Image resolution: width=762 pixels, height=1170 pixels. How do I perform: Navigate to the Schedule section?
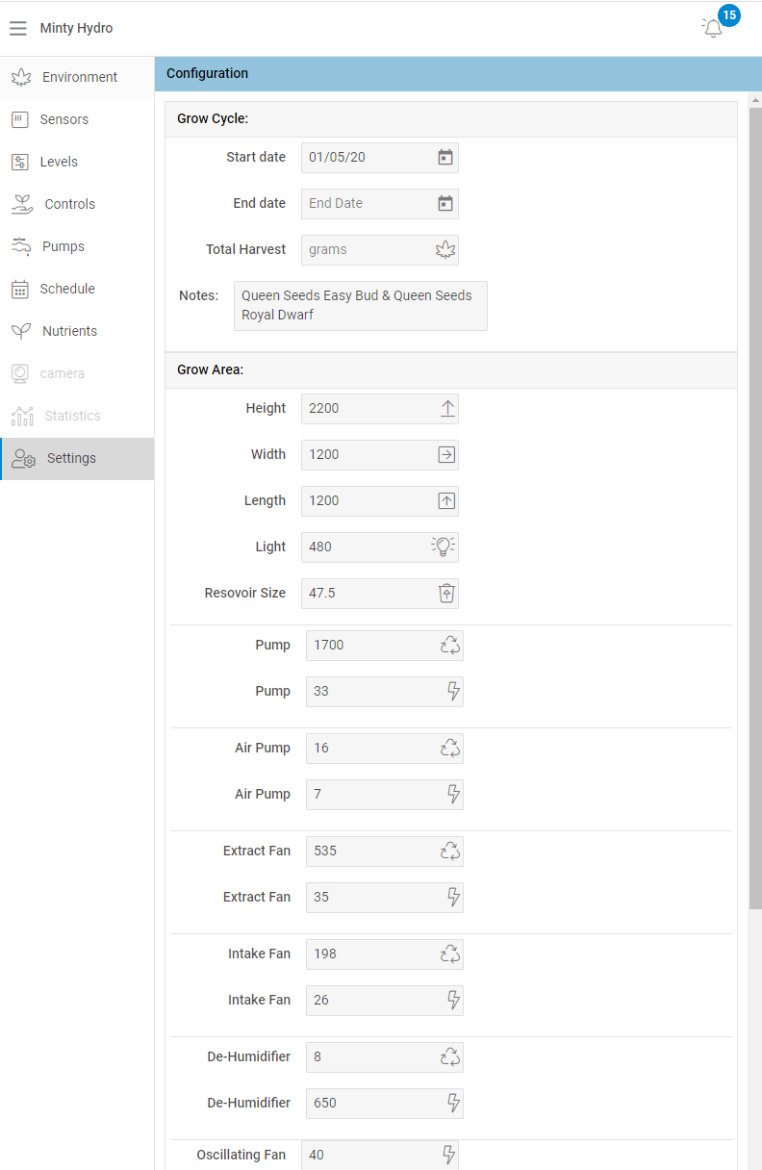(x=66, y=289)
